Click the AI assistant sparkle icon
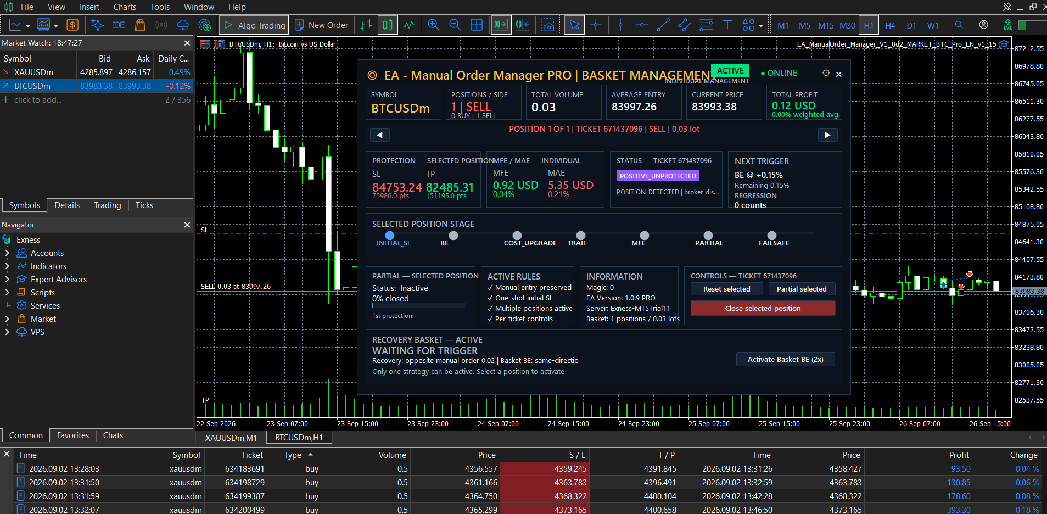Screen dimensions: 1047x514 pos(97,25)
